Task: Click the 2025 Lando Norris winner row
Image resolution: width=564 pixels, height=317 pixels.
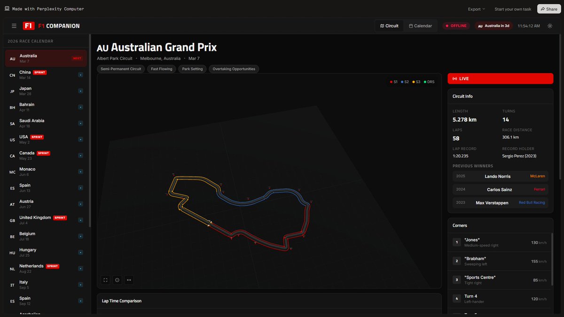Action: pos(500,176)
